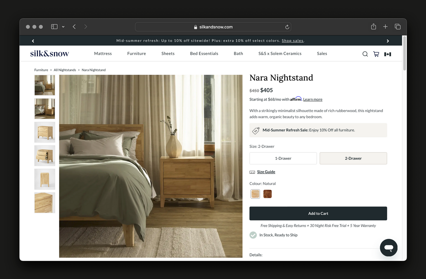Advance the promo banner with right arrow

pos(388,41)
